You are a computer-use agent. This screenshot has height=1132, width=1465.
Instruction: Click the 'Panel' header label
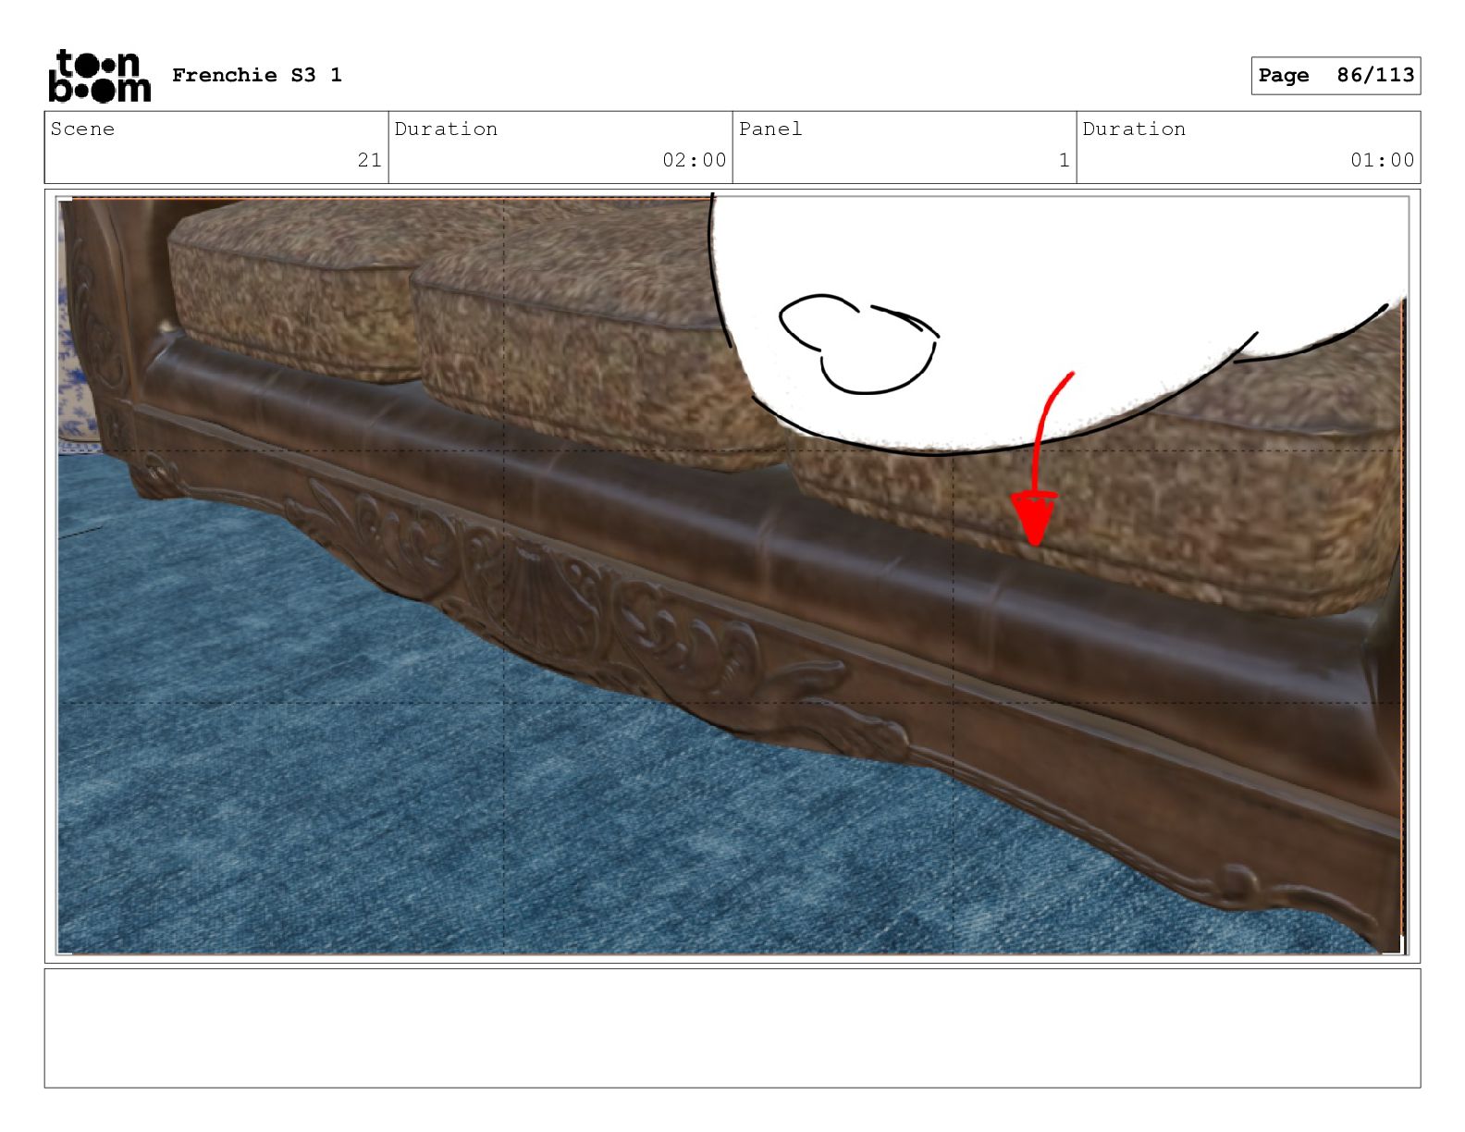coord(770,129)
